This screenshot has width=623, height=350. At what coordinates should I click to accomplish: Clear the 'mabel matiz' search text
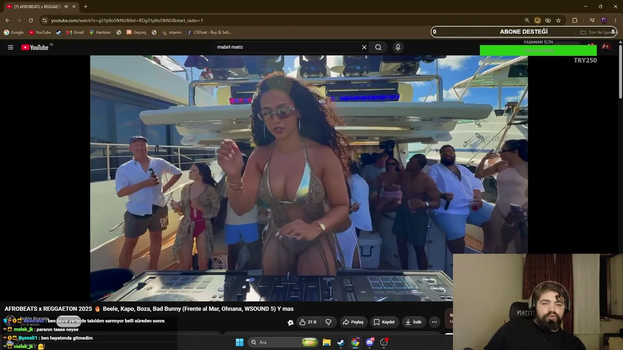tap(364, 47)
